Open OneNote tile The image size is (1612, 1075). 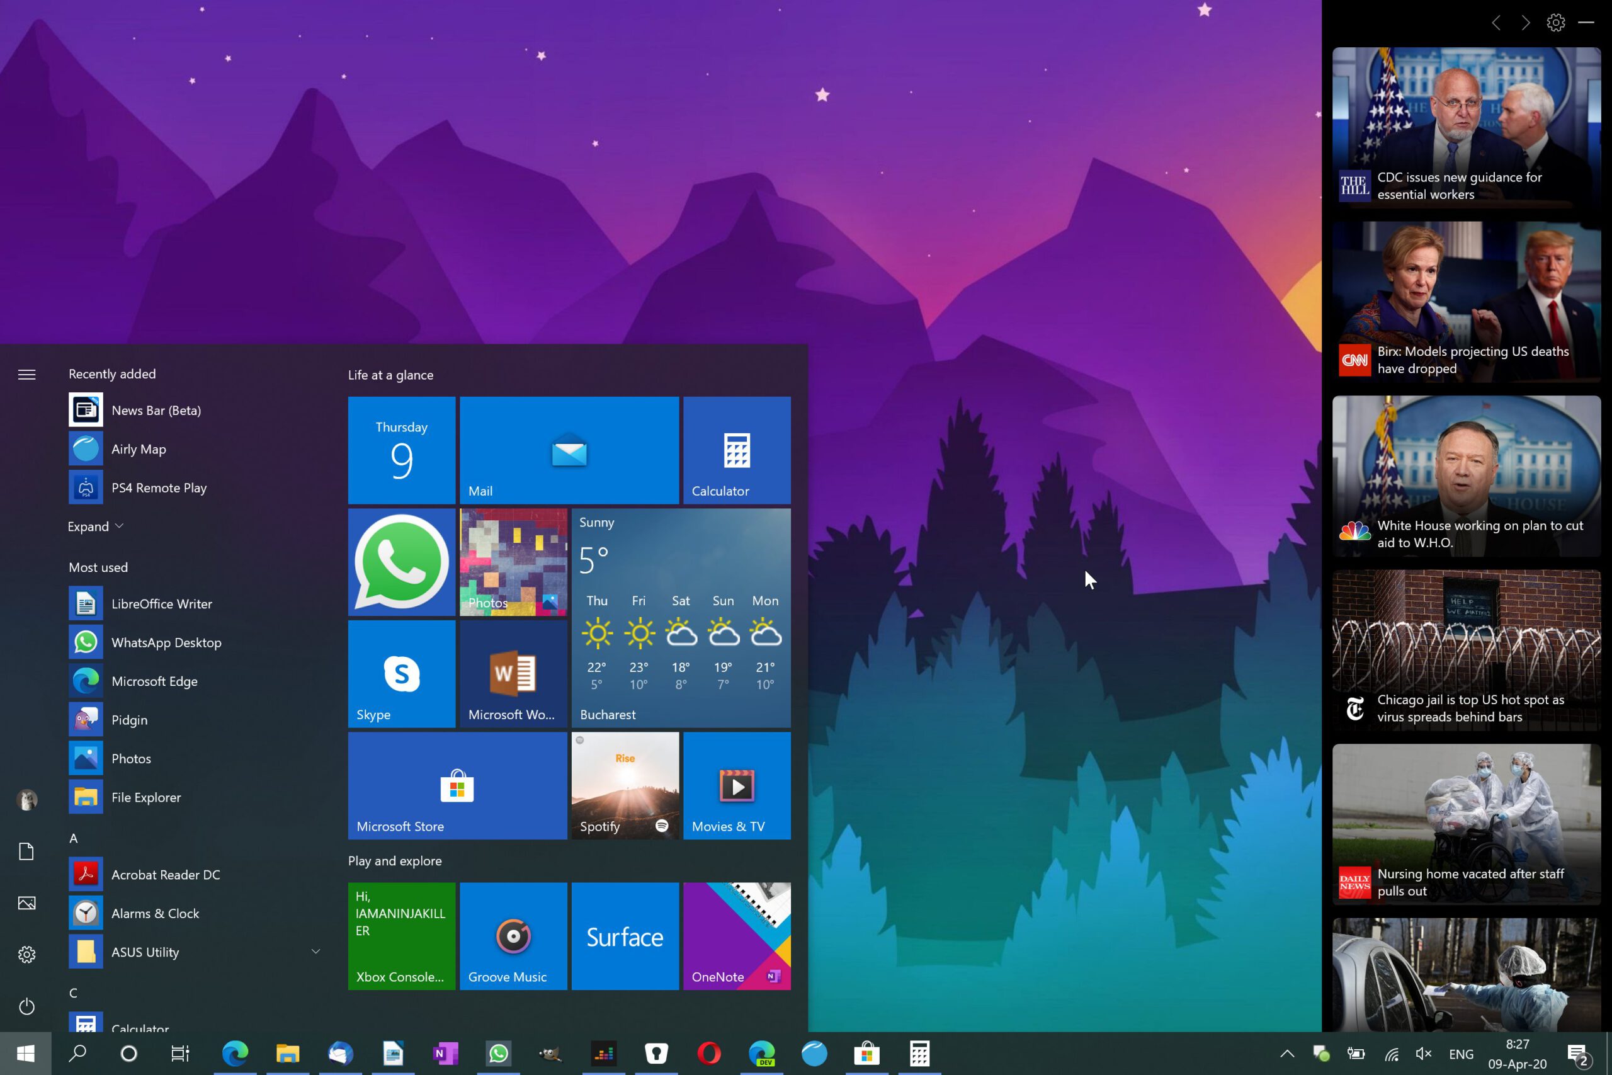tap(737, 936)
